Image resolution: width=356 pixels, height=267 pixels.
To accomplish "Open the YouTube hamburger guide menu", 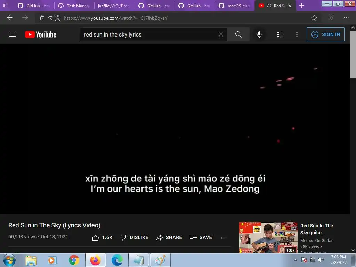I will tap(13, 34).
